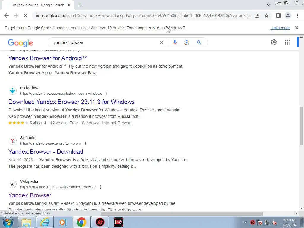The image size is (304, 228).
Task: Open the taskbar clock showing 9:29 PM
Action: coord(289,222)
